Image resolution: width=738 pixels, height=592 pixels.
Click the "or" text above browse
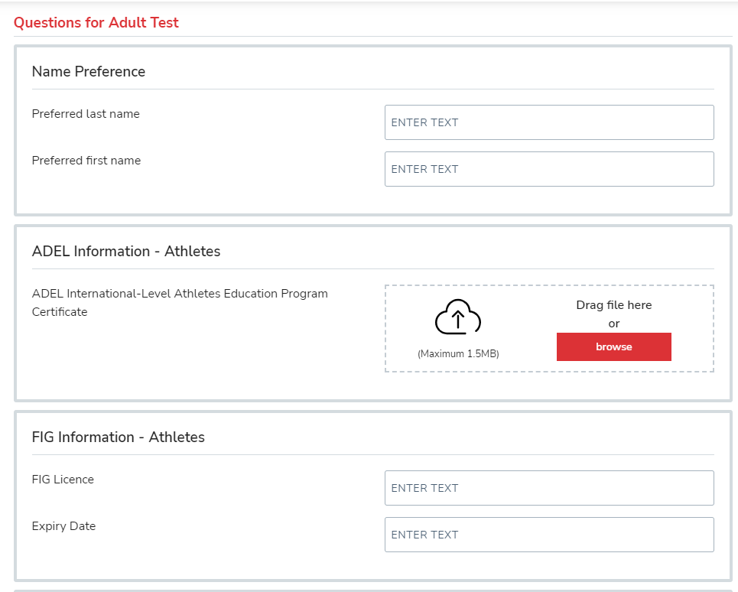point(613,324)
